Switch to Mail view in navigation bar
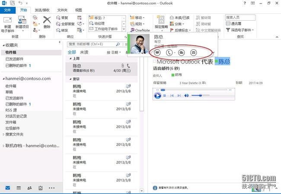The height and width of the screenshot is (194, 281). [x=8, y=188]
